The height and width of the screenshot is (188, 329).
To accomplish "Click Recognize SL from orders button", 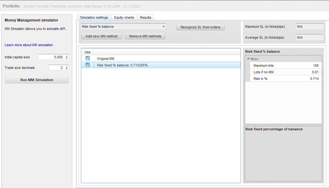I will (200, 27).
